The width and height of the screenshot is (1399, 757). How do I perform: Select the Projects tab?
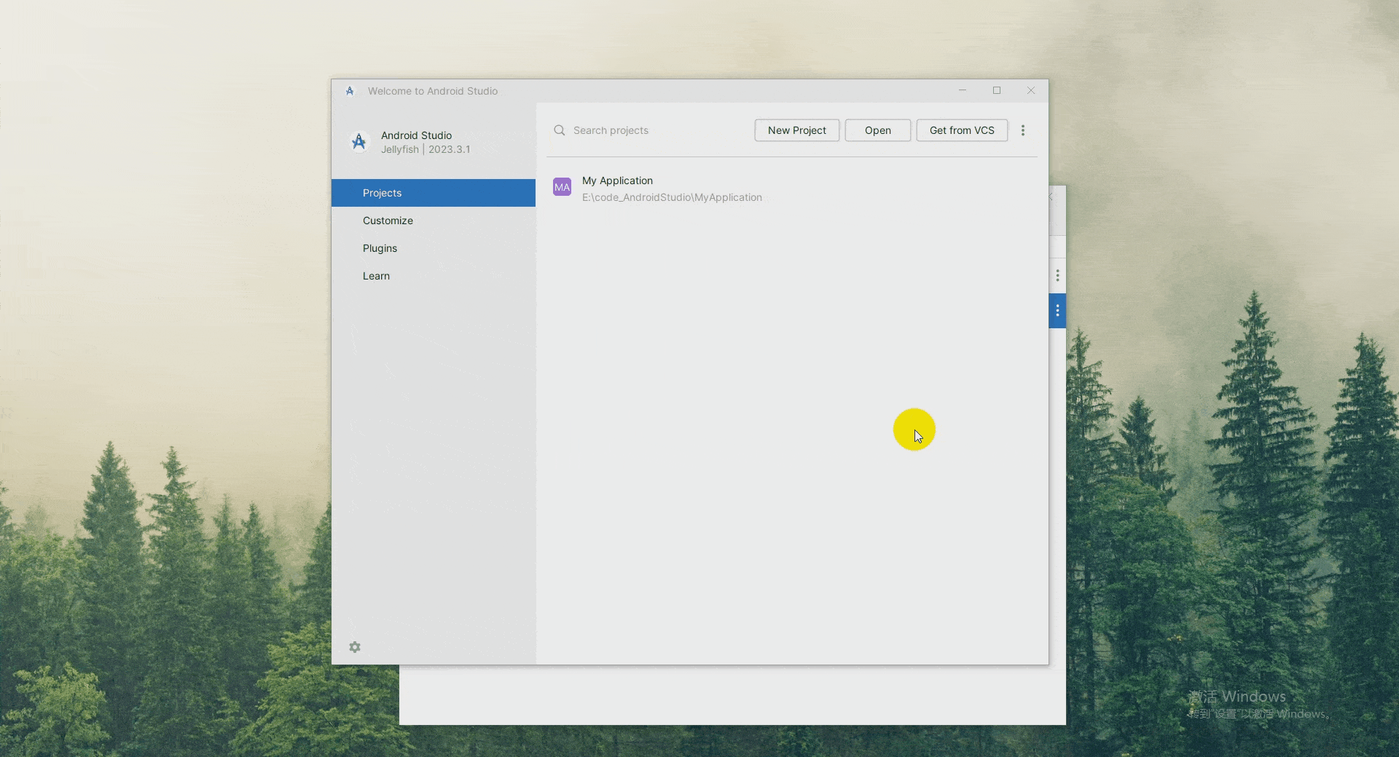pyautogui.click(x=434, y=193)
